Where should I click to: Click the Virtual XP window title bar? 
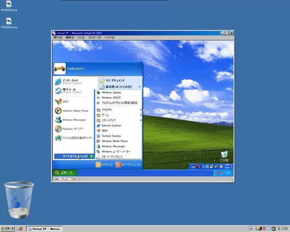tap(137, 33)
